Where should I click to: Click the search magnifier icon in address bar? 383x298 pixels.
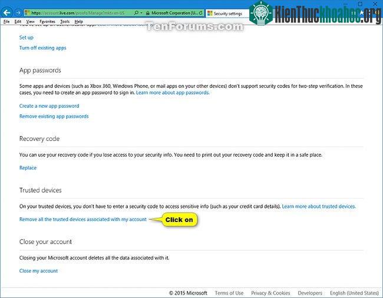[136, 13]
